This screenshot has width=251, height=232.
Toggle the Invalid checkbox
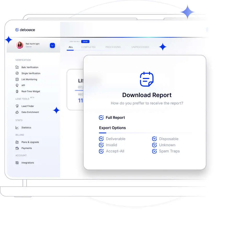(x=101, y=145)
